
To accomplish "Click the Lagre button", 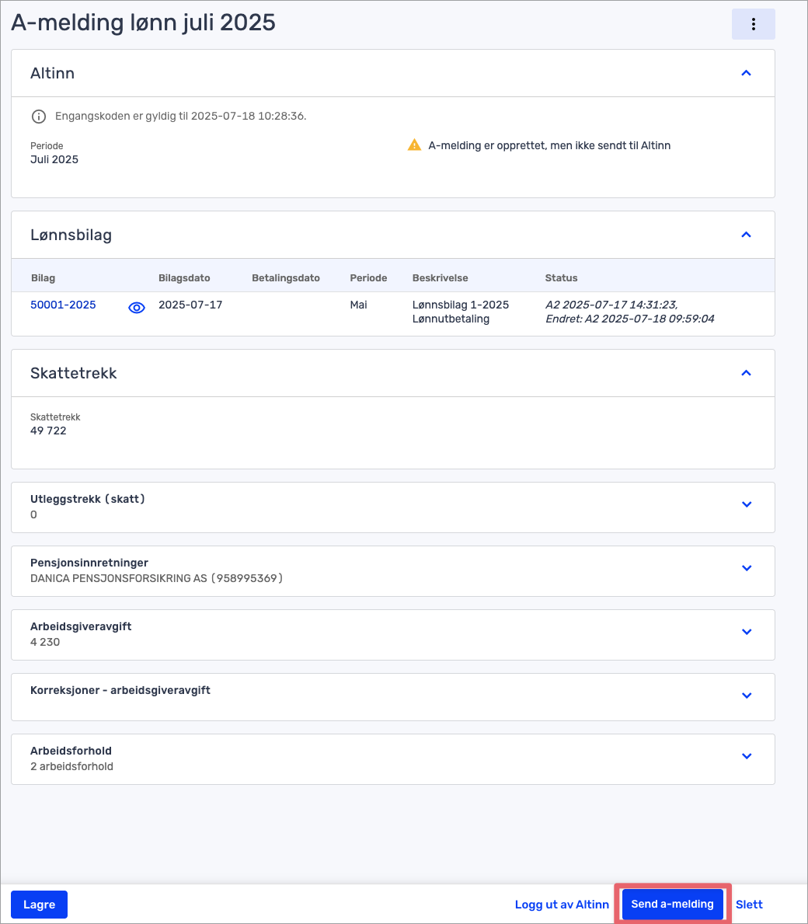I will click(40, 905).
